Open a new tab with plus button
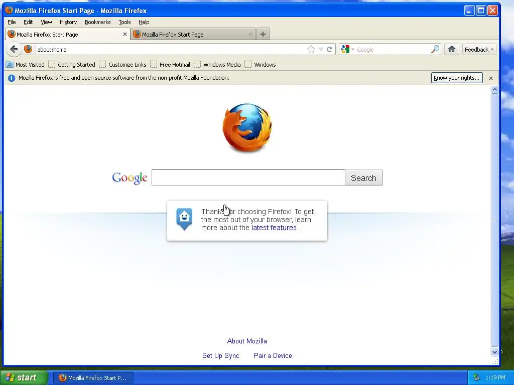Viewport: 514px width, 385px height. click(x=263, y=34)
